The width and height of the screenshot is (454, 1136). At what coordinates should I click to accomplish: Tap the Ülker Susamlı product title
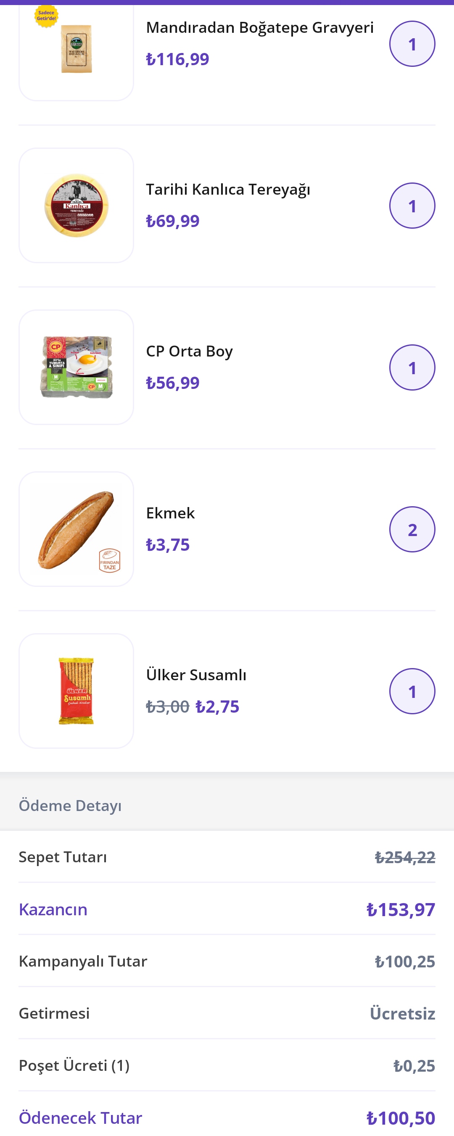(196, 675)
